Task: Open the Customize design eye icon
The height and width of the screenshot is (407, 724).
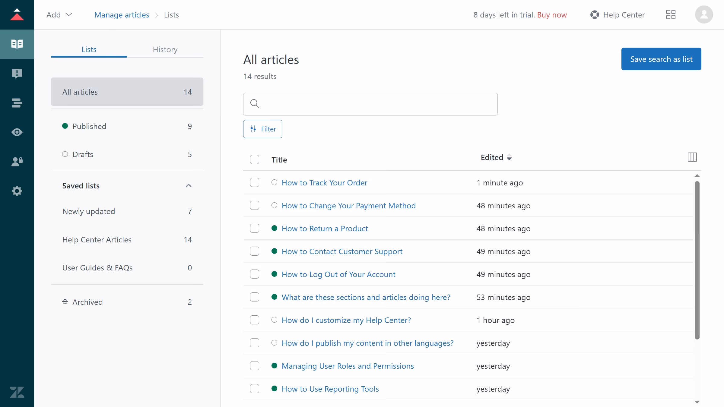Action: point(17,132)
